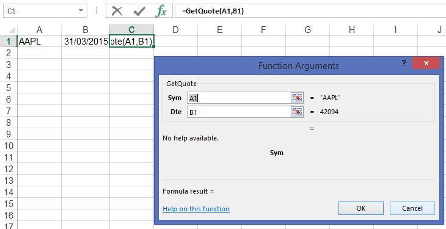Screen dimensions: 446x229
Task: Click the formula bar options dots handle
Action: (x=97, y=11)
